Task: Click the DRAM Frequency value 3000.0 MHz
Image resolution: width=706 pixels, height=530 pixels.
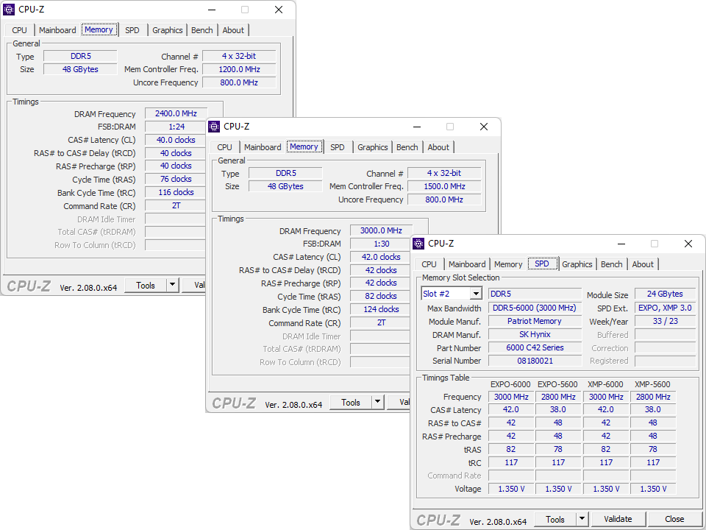Action: (381, 230)
